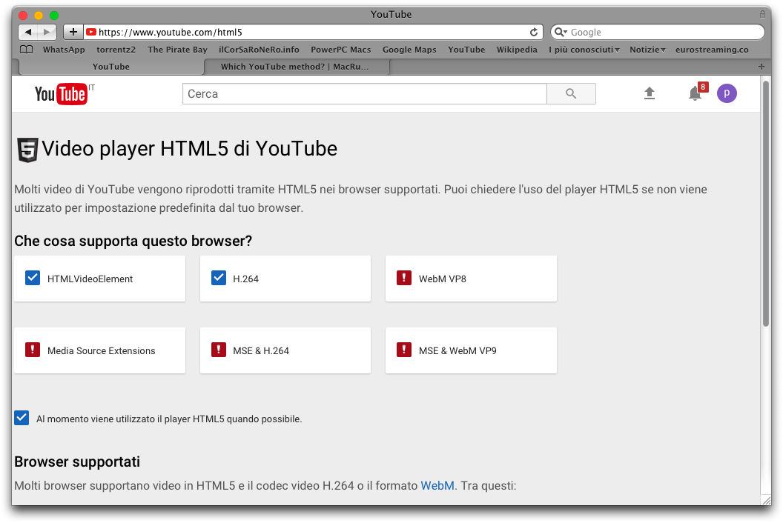Open the Google Maps bookmark
The width and height of the screenshot is (783, 523).
point(409,50)
